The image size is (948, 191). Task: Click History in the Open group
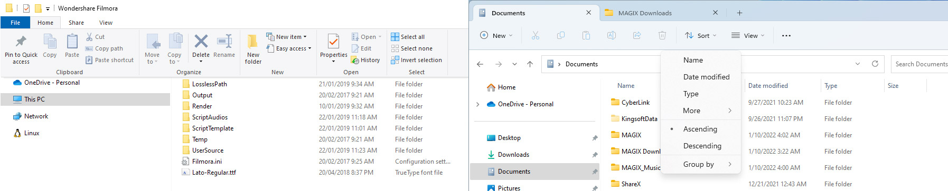pos(365,60)
